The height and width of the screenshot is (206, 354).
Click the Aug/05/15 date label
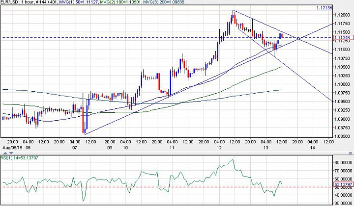tap(12, 148)
